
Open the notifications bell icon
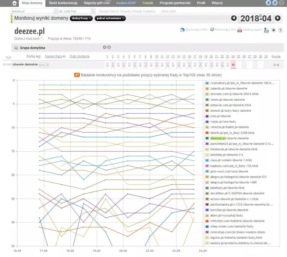268,3
